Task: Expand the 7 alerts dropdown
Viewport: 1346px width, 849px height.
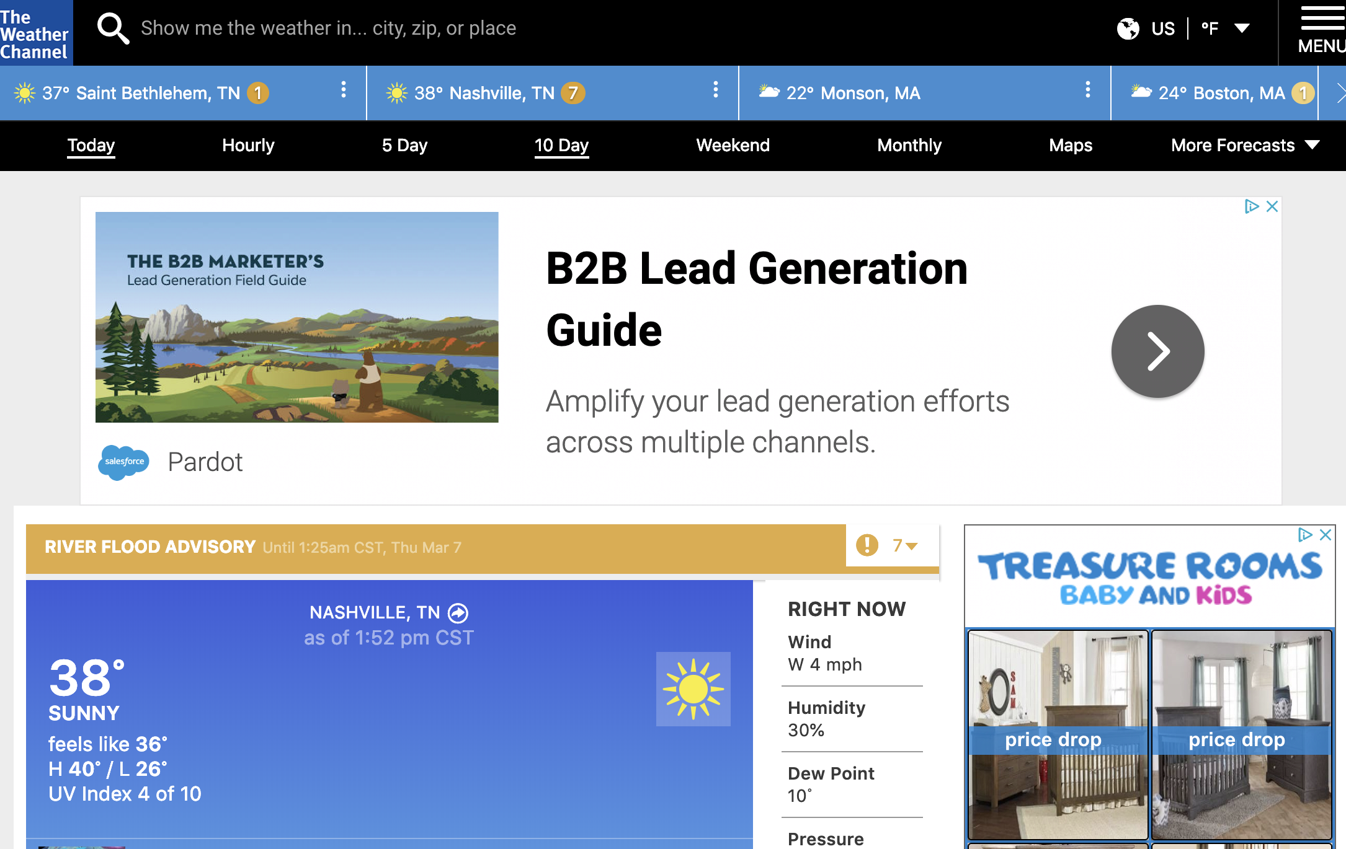Action: pos(906,546)
